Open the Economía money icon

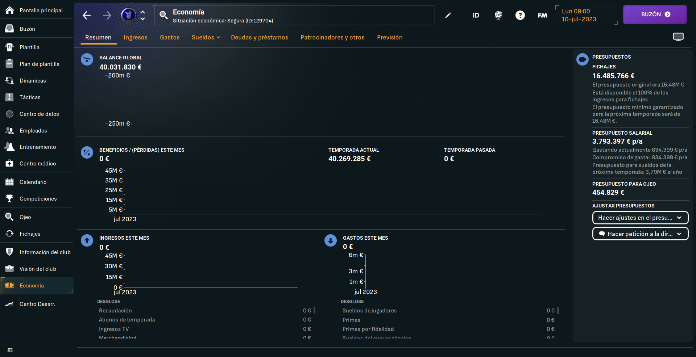pyautogui.click(x=10, y=285)
